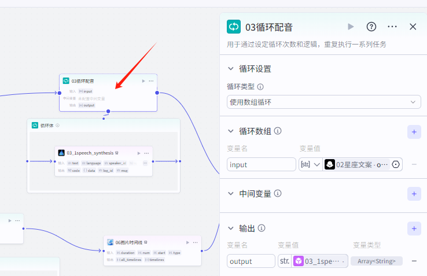
Task: Open the [str] type dropdown for input
Action: pos(310,164)
